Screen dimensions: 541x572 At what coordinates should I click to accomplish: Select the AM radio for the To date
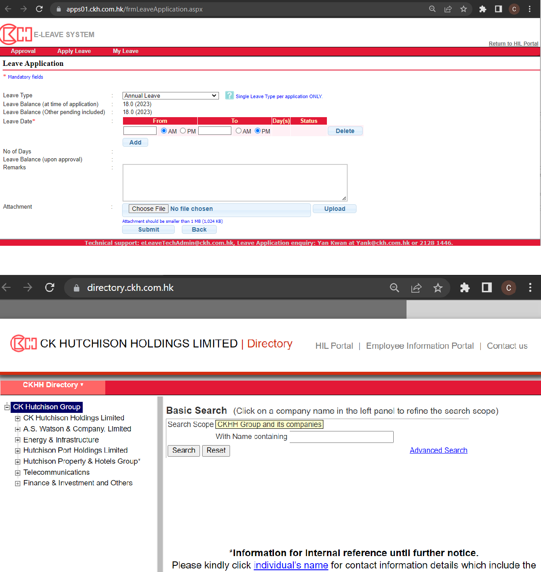(238, 131)
